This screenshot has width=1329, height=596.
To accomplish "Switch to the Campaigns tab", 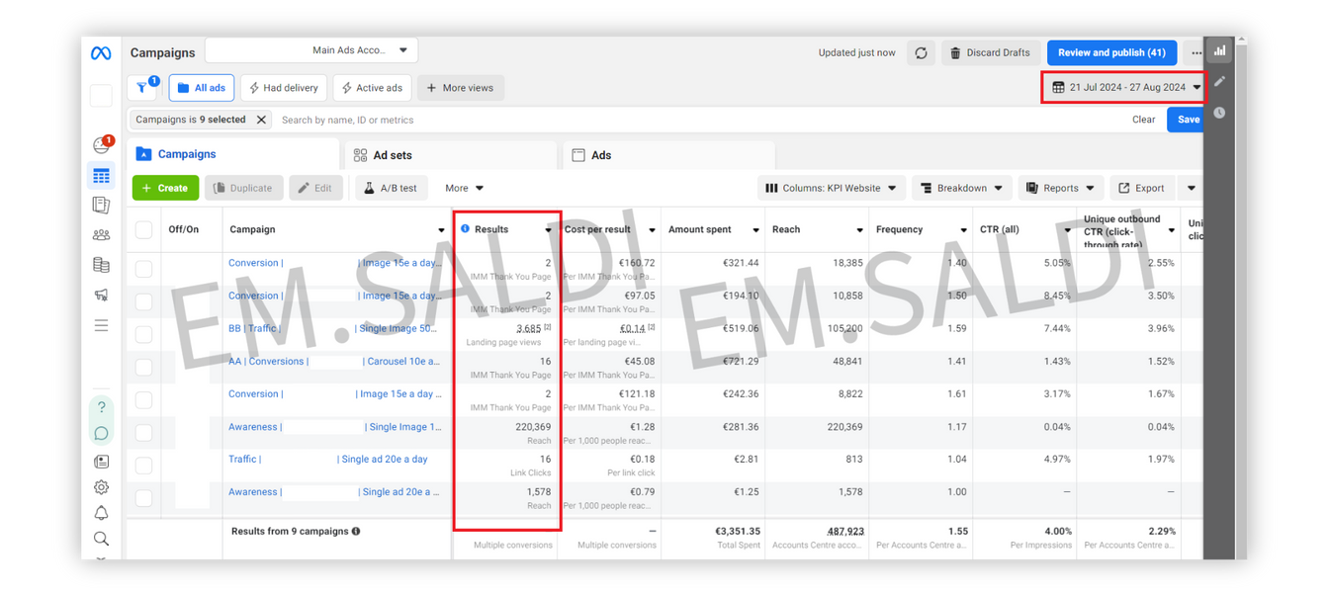I will 233,154.
